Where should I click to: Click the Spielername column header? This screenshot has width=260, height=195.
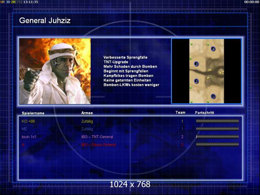33,113
